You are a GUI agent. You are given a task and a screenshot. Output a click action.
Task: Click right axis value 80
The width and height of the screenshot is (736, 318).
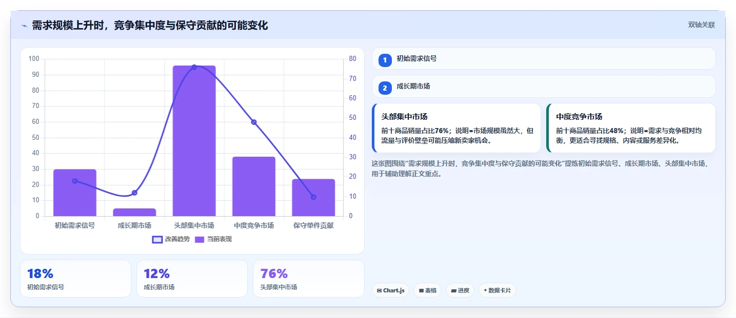coord(353,59)
